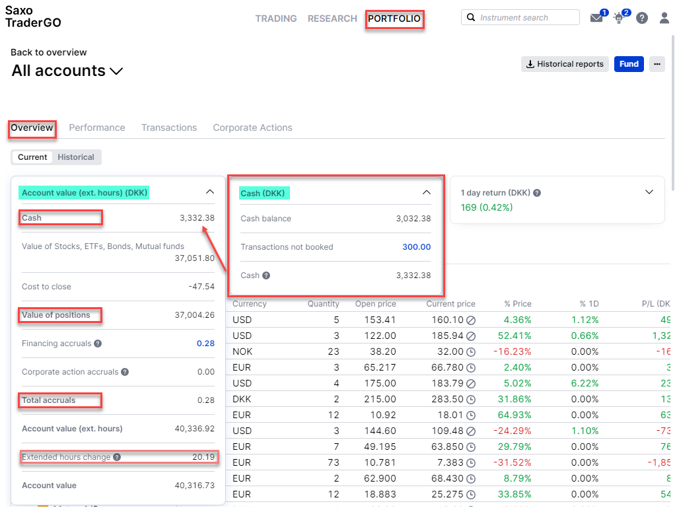Click the 1 day return info icon
This screenshot has height=508, width=675.
click(x=537, y=193)
